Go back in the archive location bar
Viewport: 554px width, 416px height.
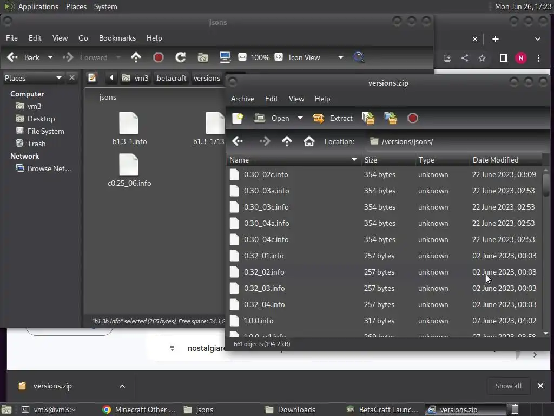[x=238, y=141]
